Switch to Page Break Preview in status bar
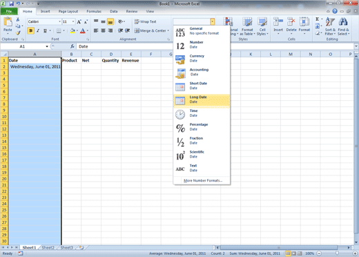 [300, 254]
